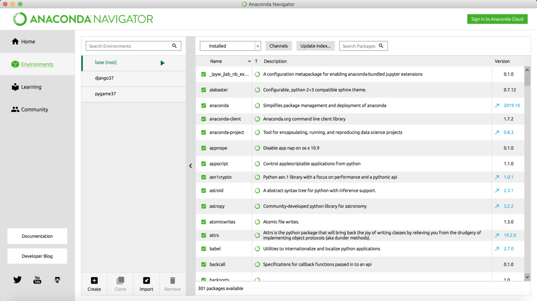537x301 pixels.
Task: Focus the Search Packages field
Action: pos(363,46)
